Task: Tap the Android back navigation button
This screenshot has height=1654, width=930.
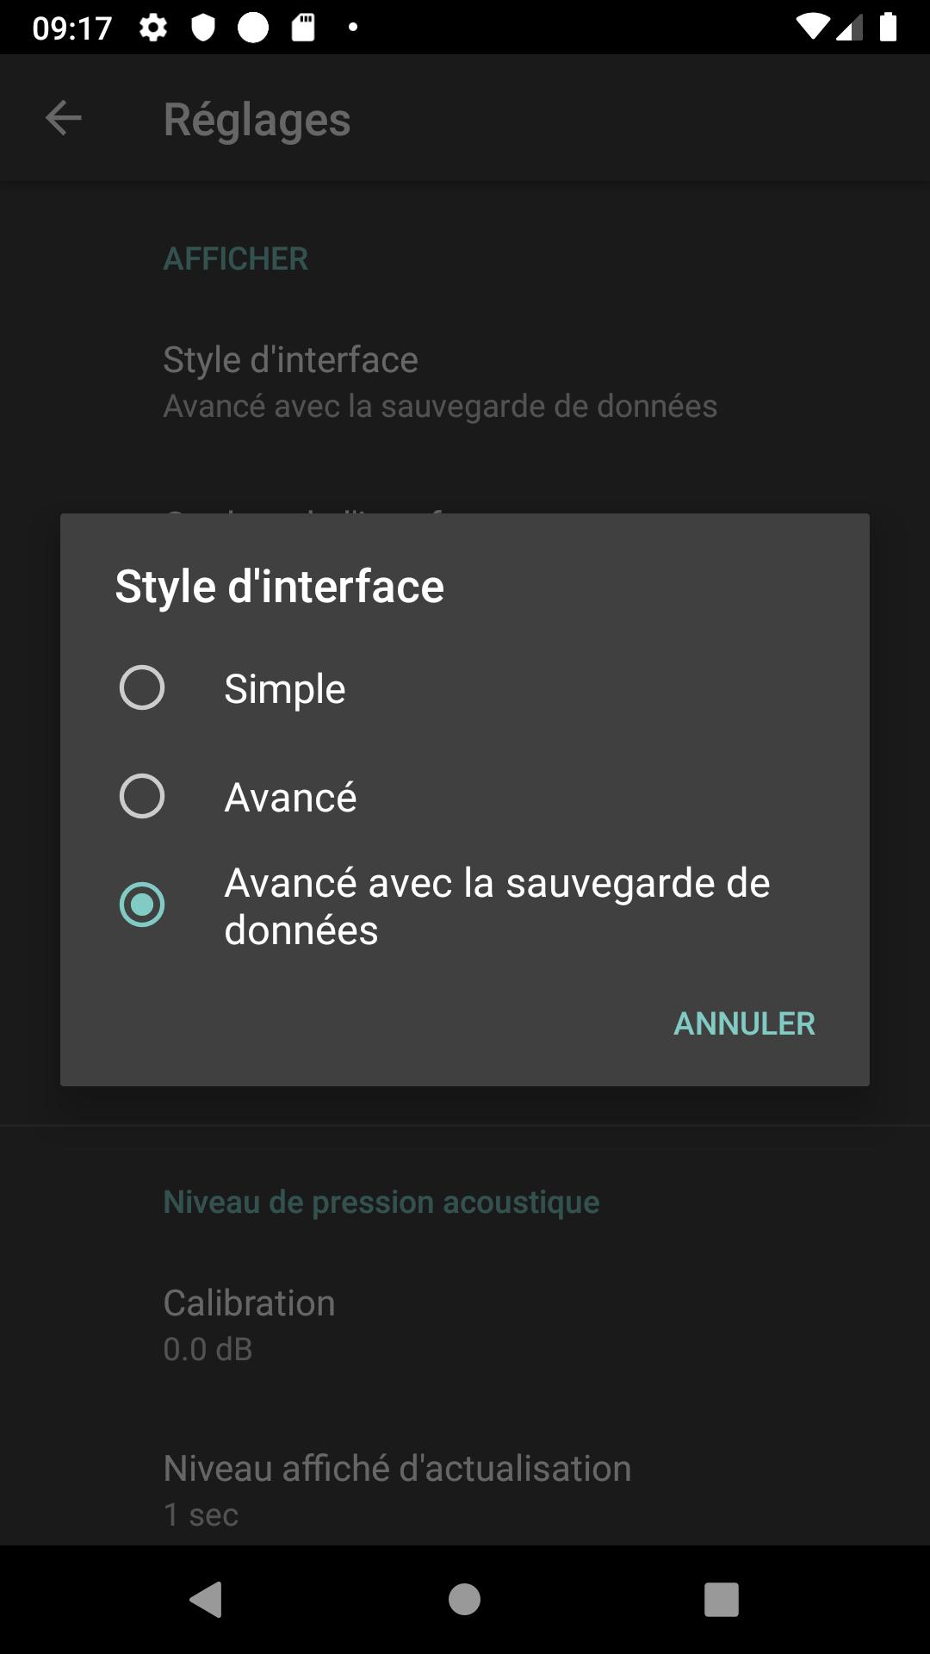Action: 207,1600
